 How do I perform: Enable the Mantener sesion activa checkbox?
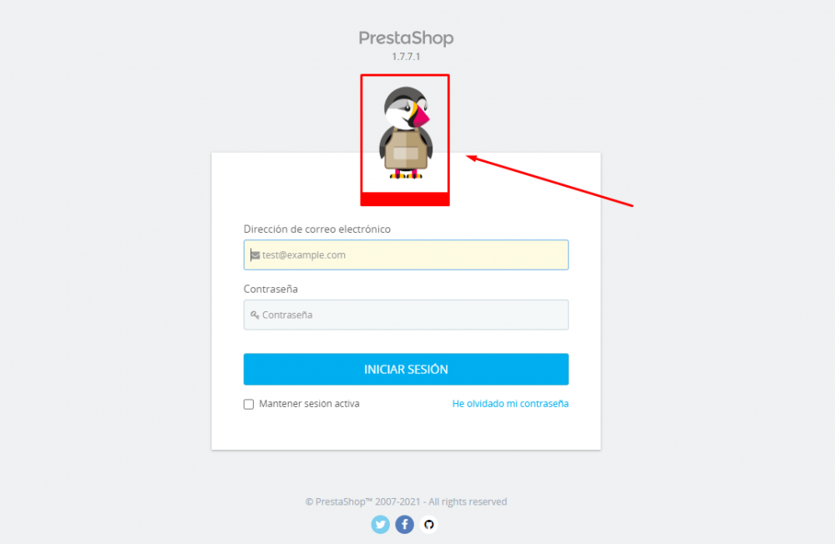(249, 405)
